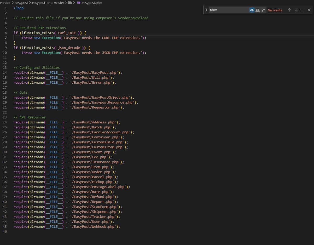
Task: Go to previous match arrow
Action: tap(289, 10)
